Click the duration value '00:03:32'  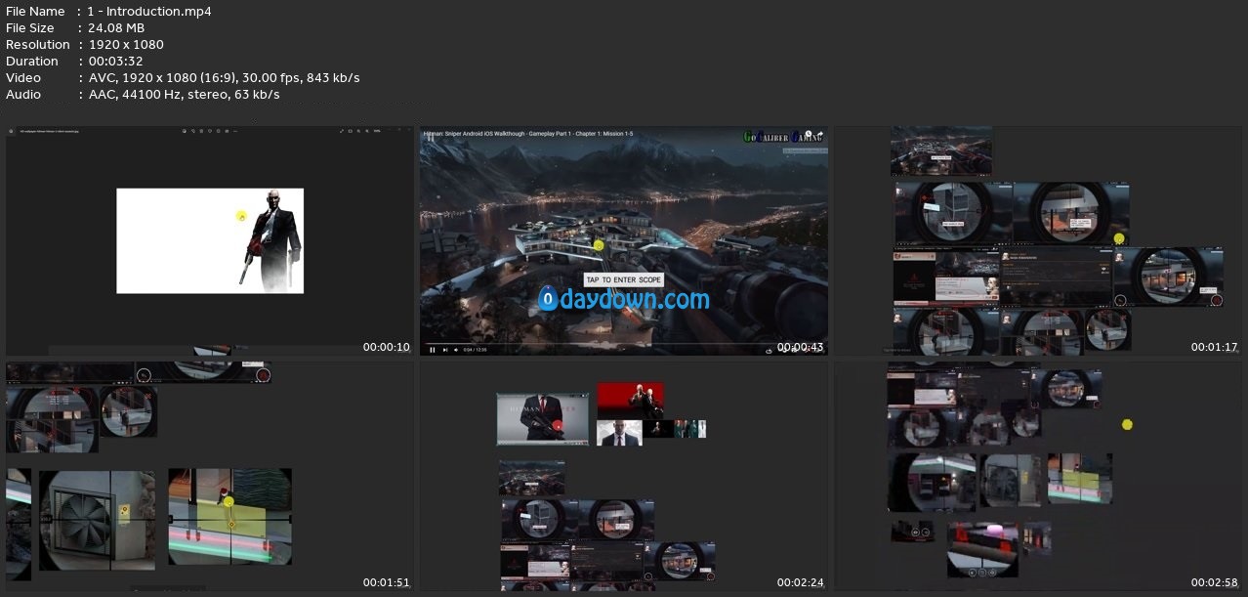click(115, 62)
